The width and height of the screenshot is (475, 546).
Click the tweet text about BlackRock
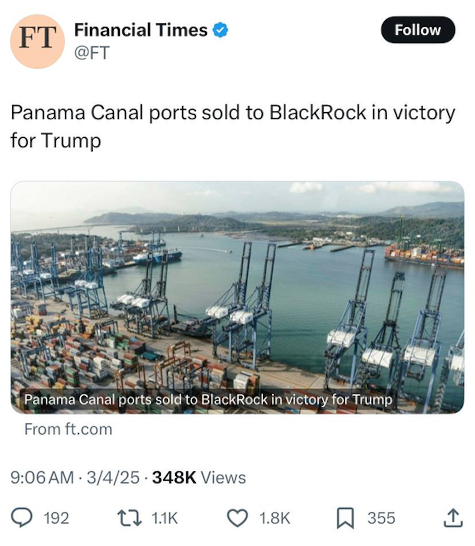233,127
